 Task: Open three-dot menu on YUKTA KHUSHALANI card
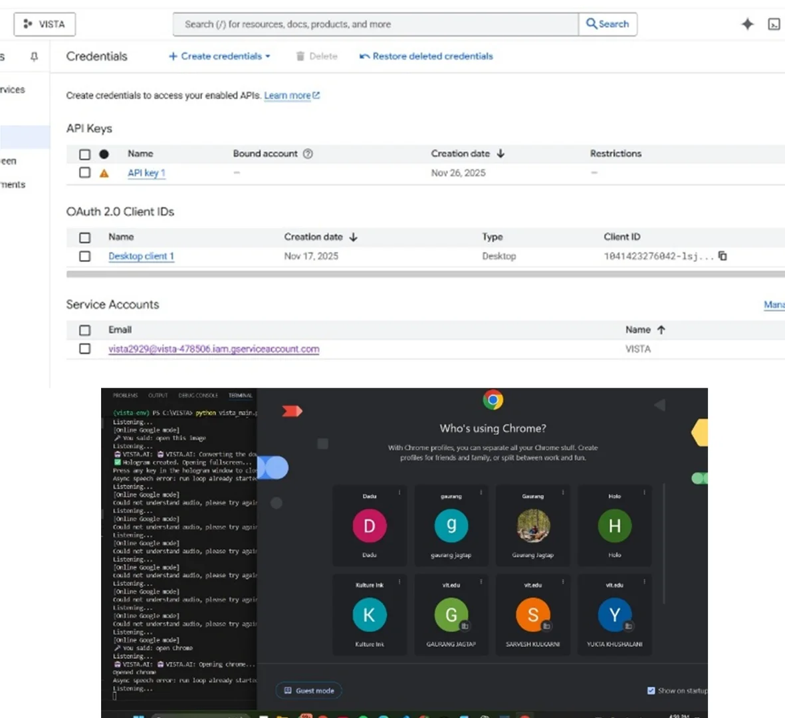coord(644,582)
